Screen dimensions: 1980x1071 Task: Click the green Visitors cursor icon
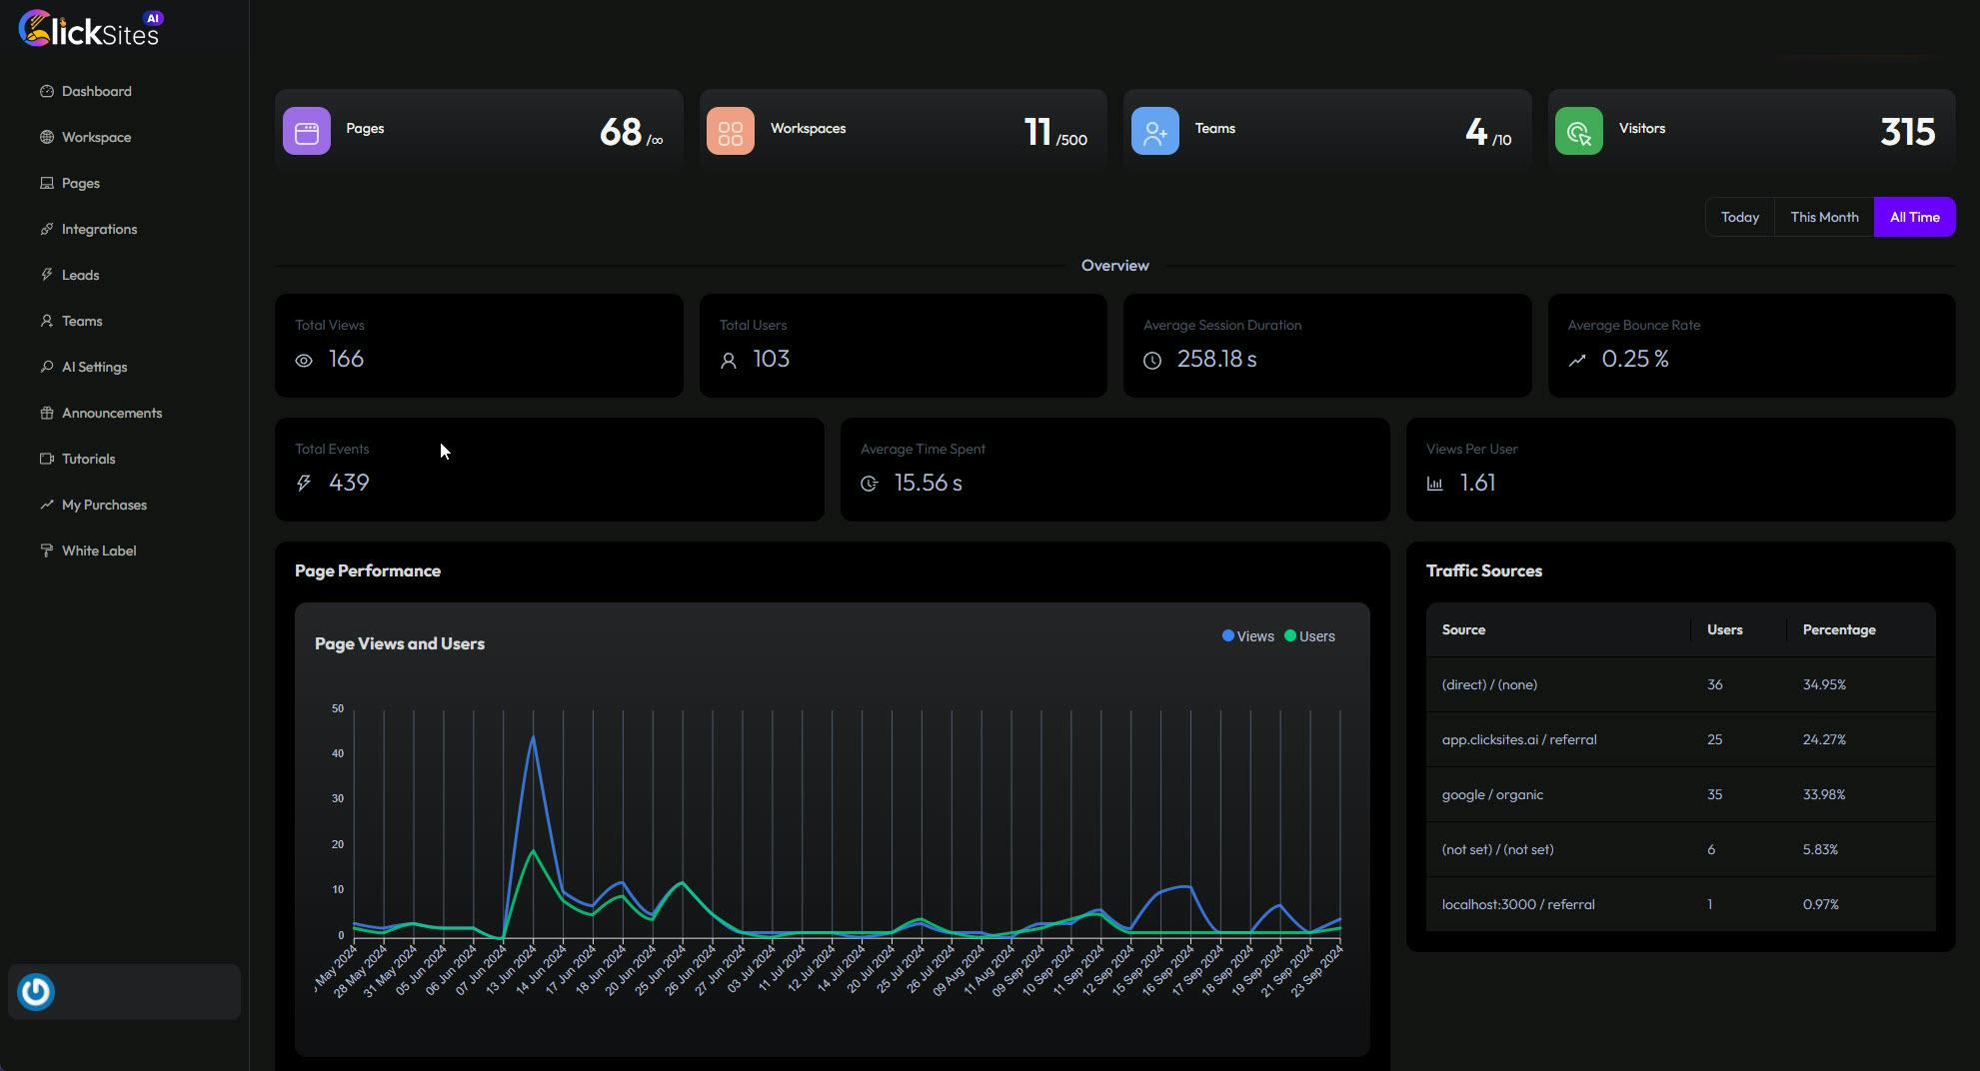click(1579, 131)
